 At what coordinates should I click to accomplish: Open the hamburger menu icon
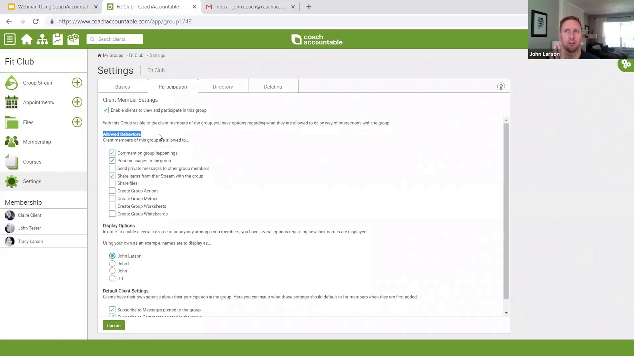point(10,39)
